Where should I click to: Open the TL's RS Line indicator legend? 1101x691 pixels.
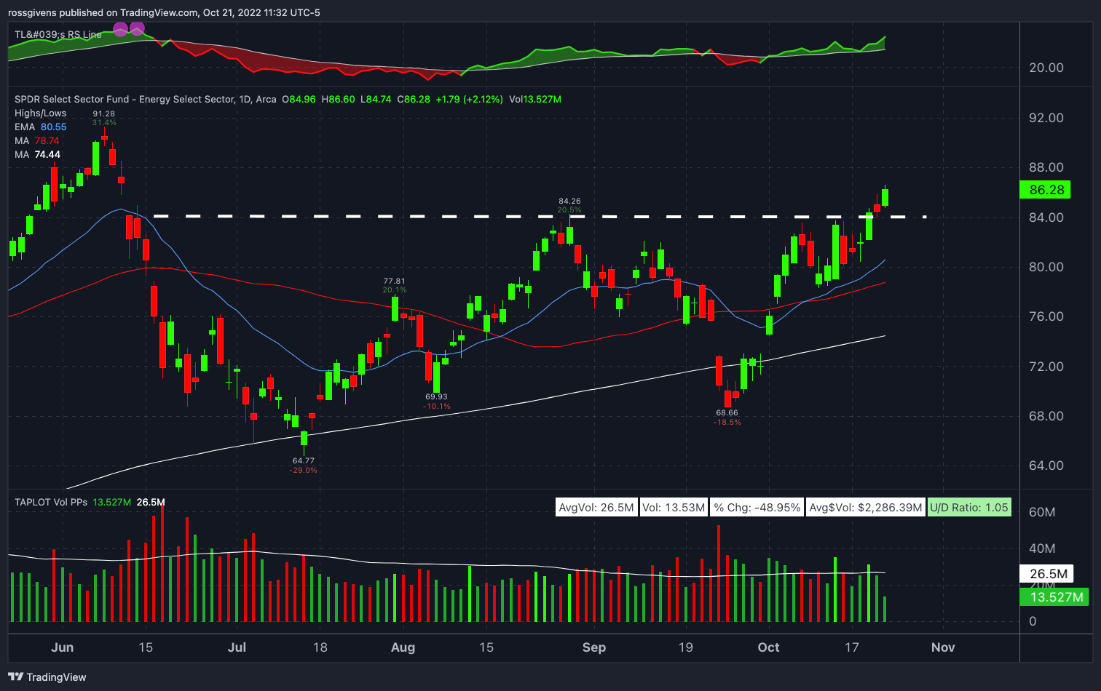coord(58,34)
